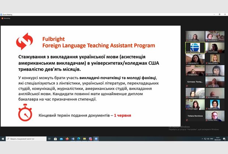Select the Володимир participant video tile
Viewport: 228px width, 154px height.
pos(215,93)
